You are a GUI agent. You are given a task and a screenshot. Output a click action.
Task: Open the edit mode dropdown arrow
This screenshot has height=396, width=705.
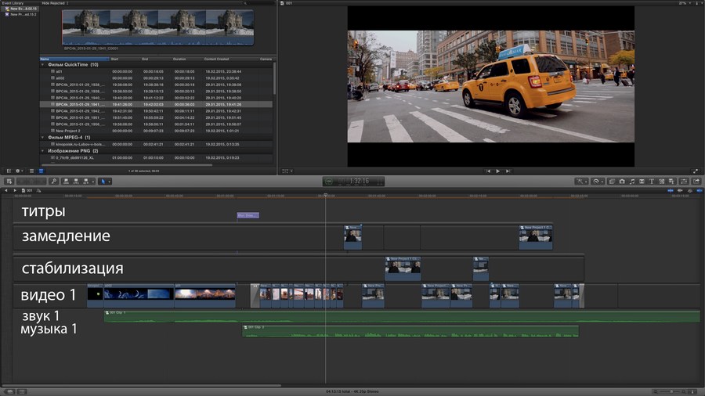[93, 182]
